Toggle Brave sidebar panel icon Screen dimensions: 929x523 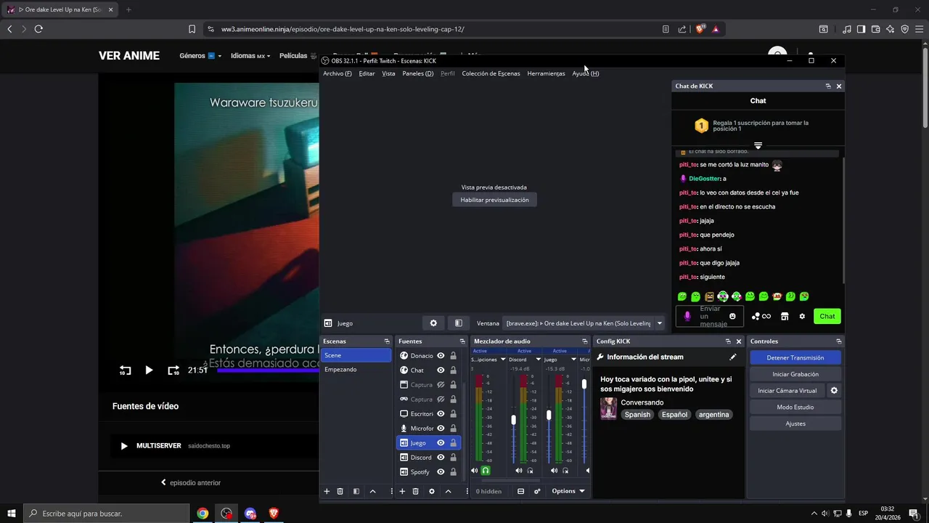point(861,29)
